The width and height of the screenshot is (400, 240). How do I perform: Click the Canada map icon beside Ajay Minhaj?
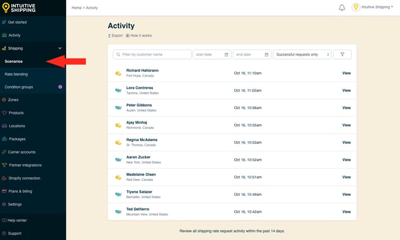click(x=118, y=125)
